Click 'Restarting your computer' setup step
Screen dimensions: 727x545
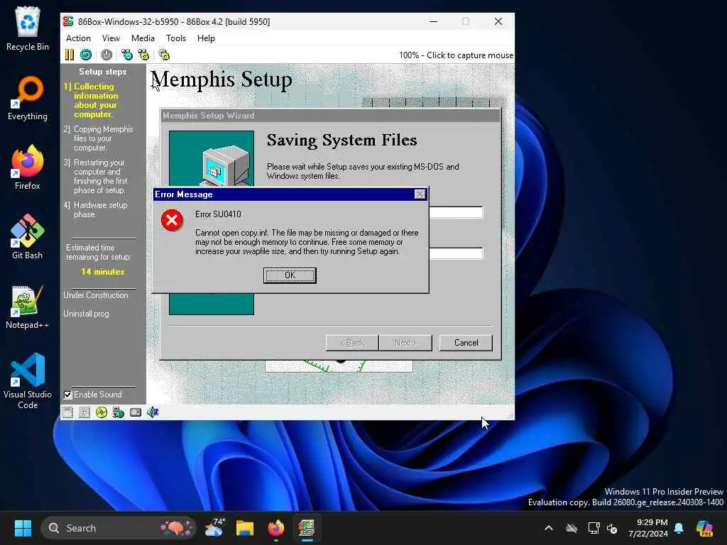coord(96,176)
